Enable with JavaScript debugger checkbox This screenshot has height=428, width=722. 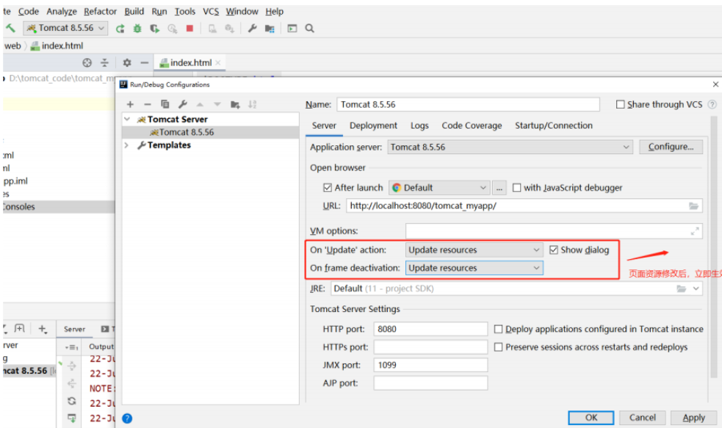pos(516,188)
